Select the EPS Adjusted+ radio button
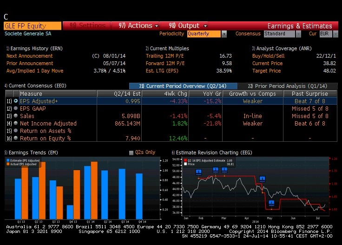The width and height of the screenshot is (342, 245). (x=16, y=101)
